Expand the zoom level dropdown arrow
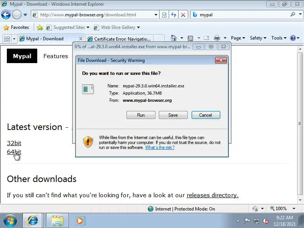 [294, 209]
